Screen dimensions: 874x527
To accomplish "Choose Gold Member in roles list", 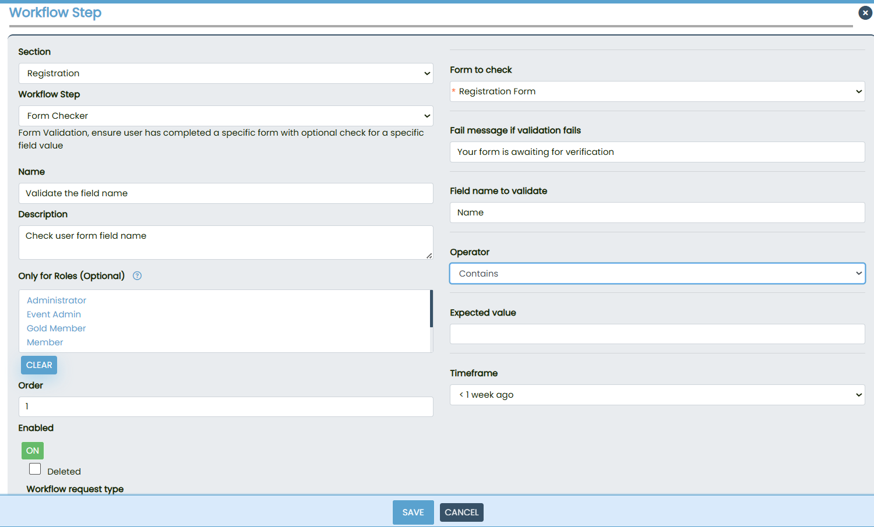I will (x=56, y=328).
